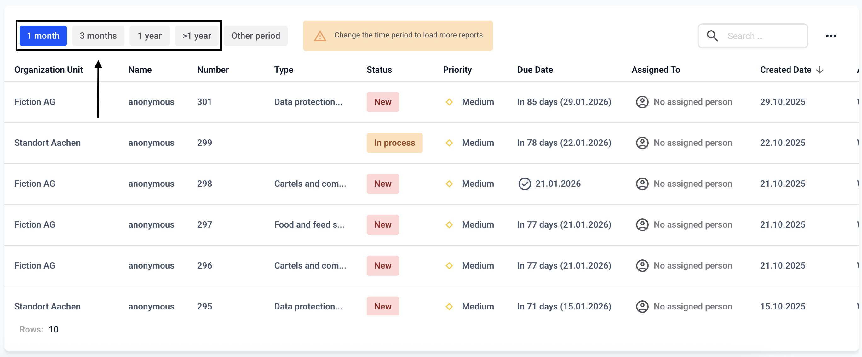Click the New status badge on report 297
Viewport: 862px width, 357px height.
coord(382,225)
